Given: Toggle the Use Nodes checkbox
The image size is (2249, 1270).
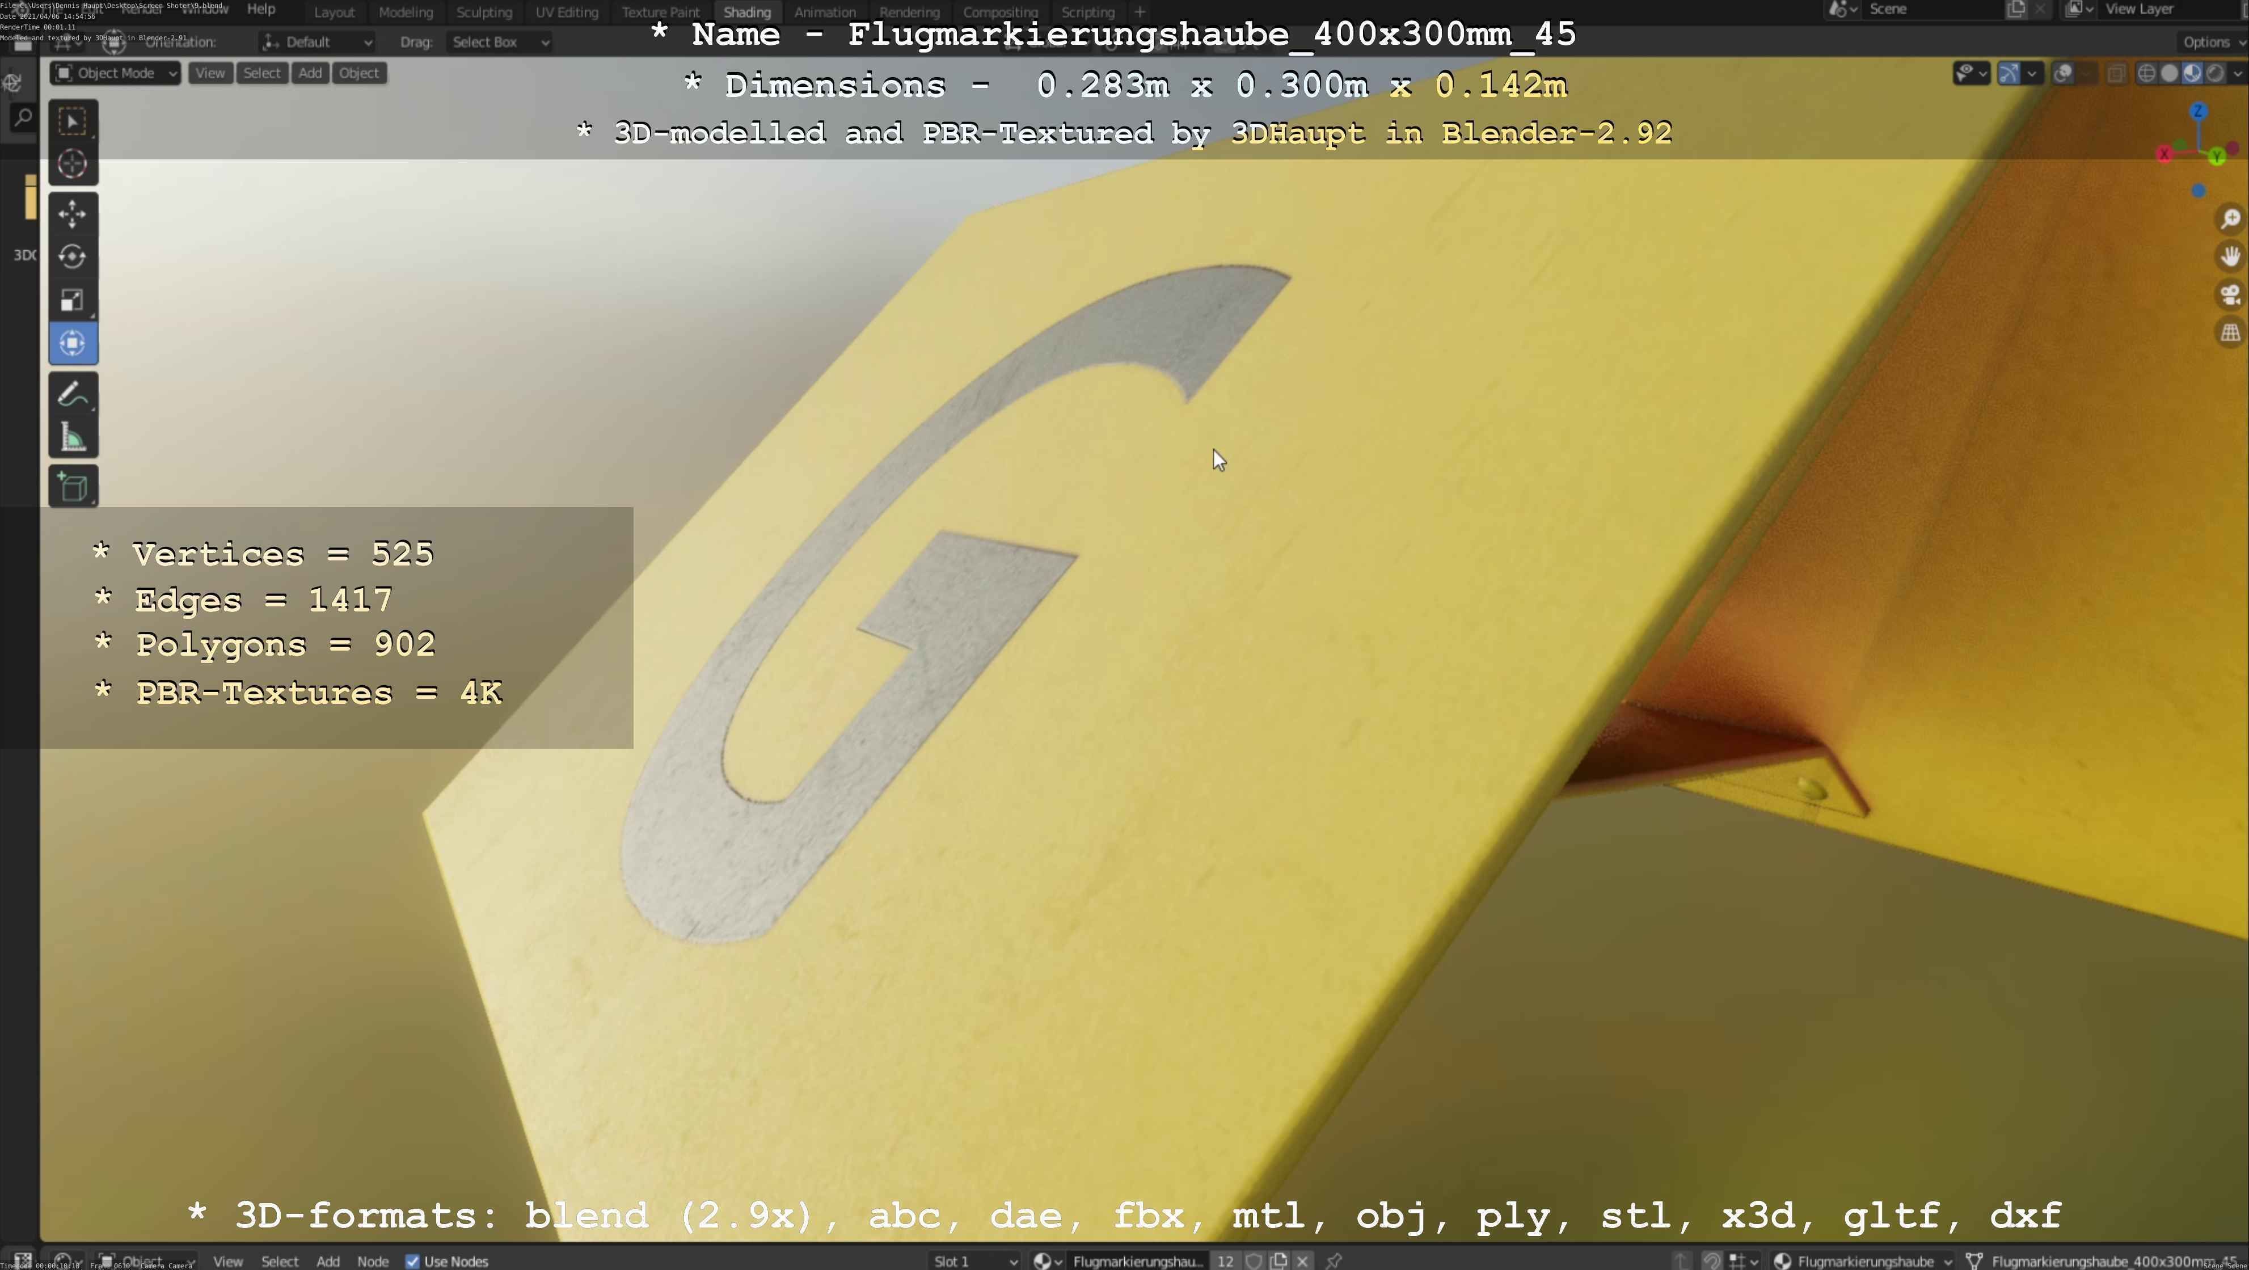Looking at the screenshot, I should pyautogui.click(x=413, y=1260).
